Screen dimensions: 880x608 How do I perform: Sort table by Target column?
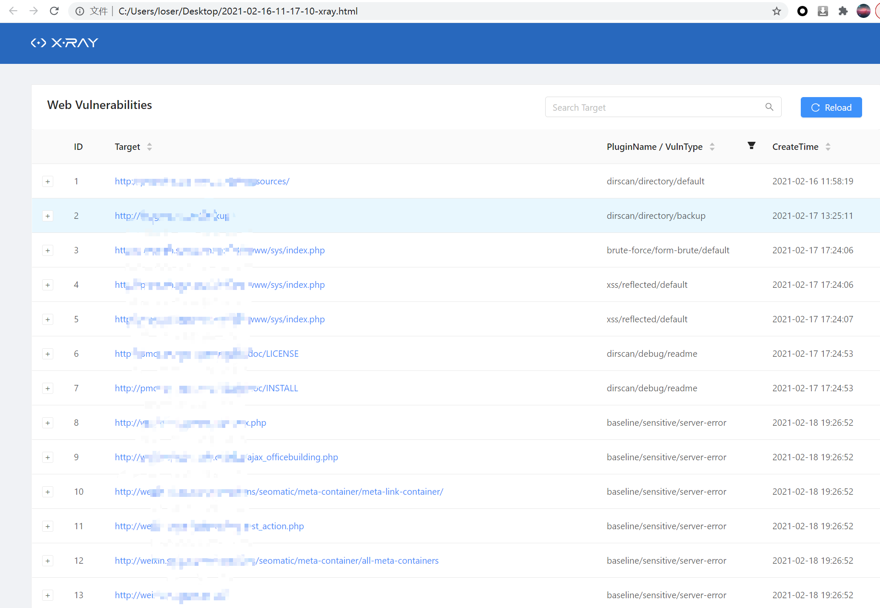click(150, 147)
